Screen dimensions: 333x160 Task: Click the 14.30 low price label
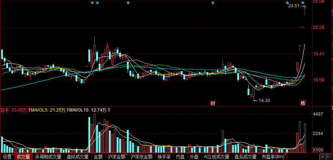click(264, 101)
